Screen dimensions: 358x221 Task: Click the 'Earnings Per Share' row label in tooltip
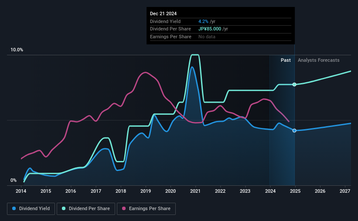(170, 37)
